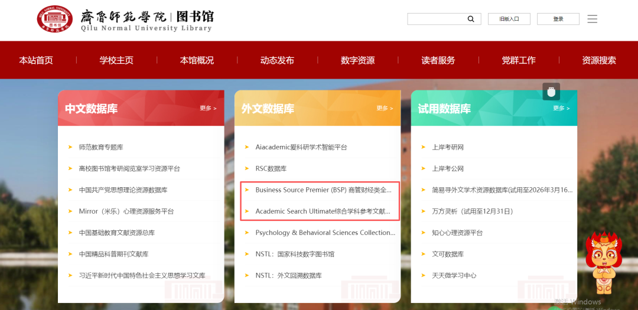Open 中国共产党思想理论资源数据库

(x=123, y=190)
